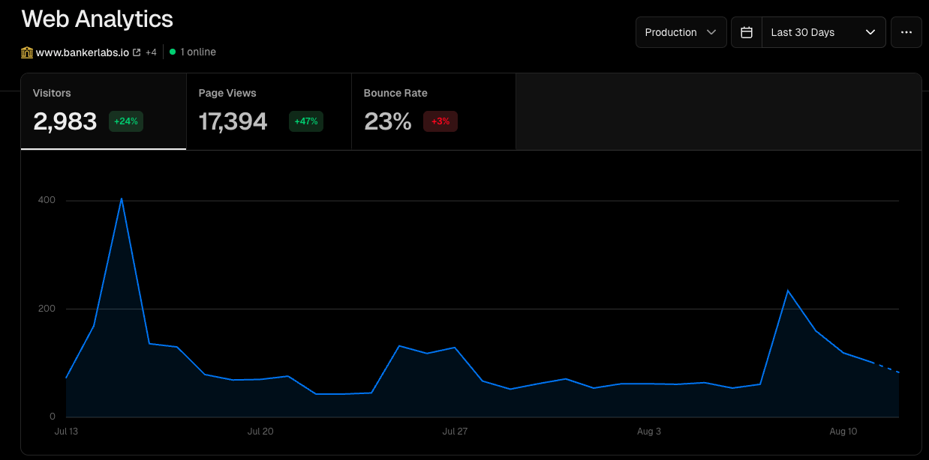
Task: Open the Production environment dropdown
Action: 681,32
